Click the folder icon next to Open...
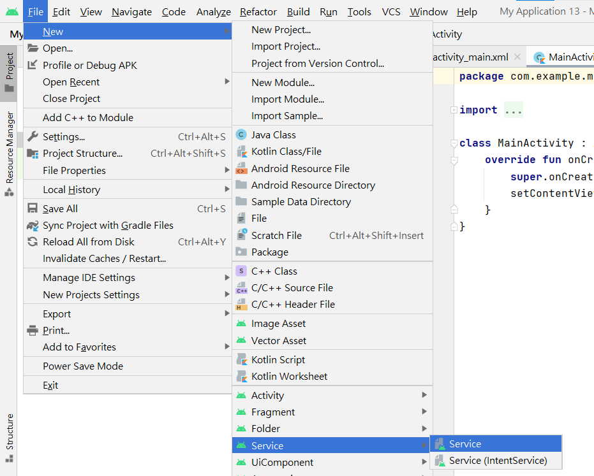 coord(33,48)
